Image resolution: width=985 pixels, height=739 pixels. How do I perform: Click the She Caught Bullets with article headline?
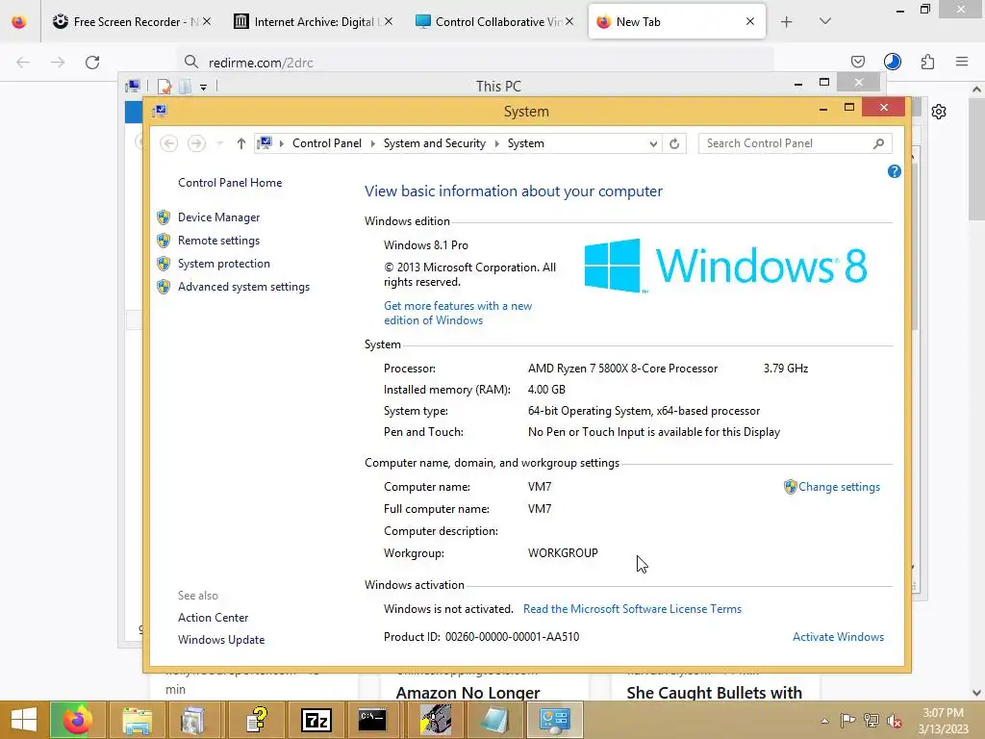pyautogui.click(x=715, y=693)
